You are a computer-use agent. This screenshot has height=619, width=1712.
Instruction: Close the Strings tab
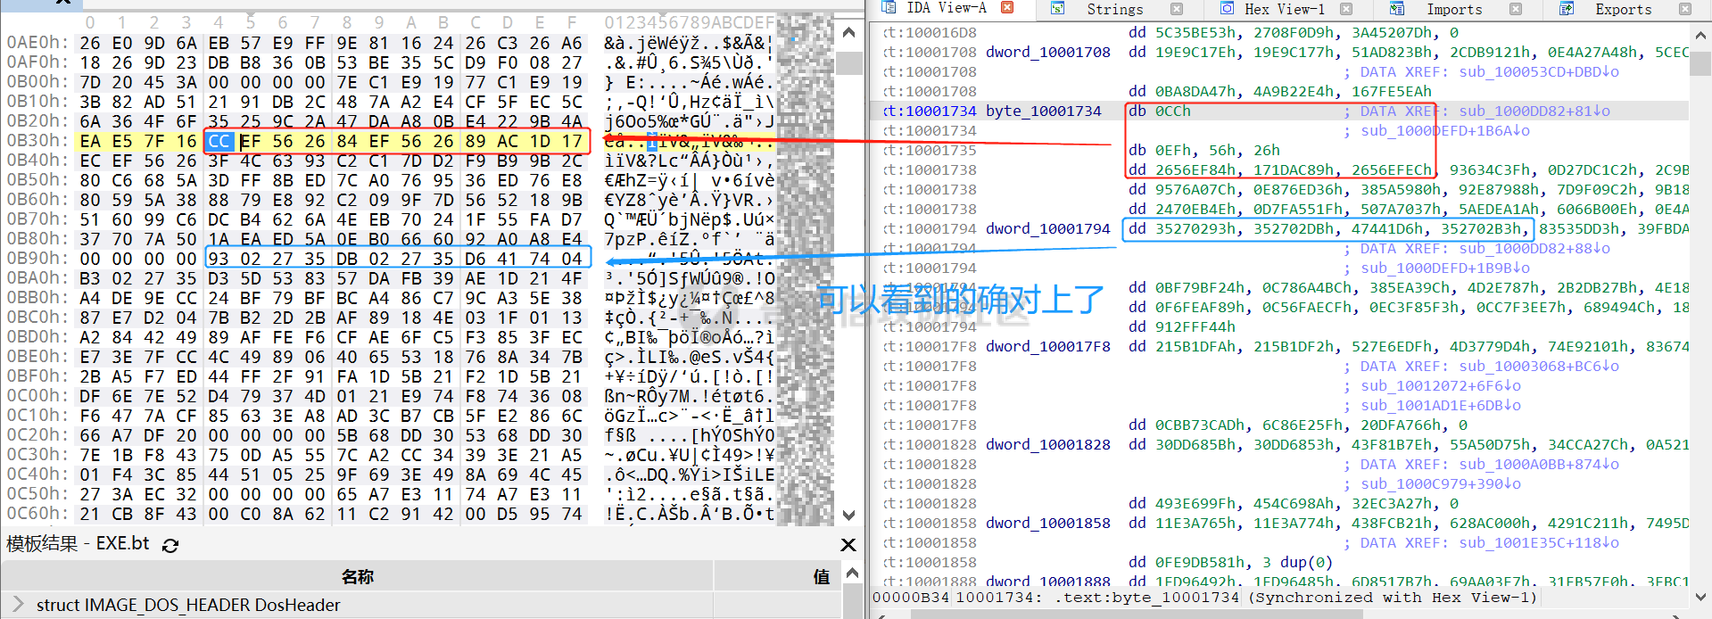coord(1177,9)
